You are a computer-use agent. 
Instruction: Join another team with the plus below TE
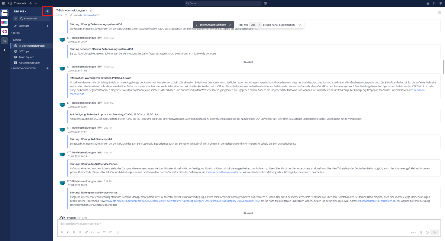click(x=5, y=50)
